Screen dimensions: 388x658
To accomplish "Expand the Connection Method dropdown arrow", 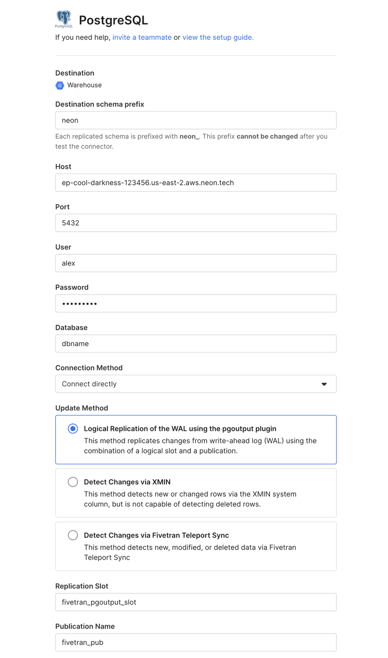I will [x=324, y=384].
